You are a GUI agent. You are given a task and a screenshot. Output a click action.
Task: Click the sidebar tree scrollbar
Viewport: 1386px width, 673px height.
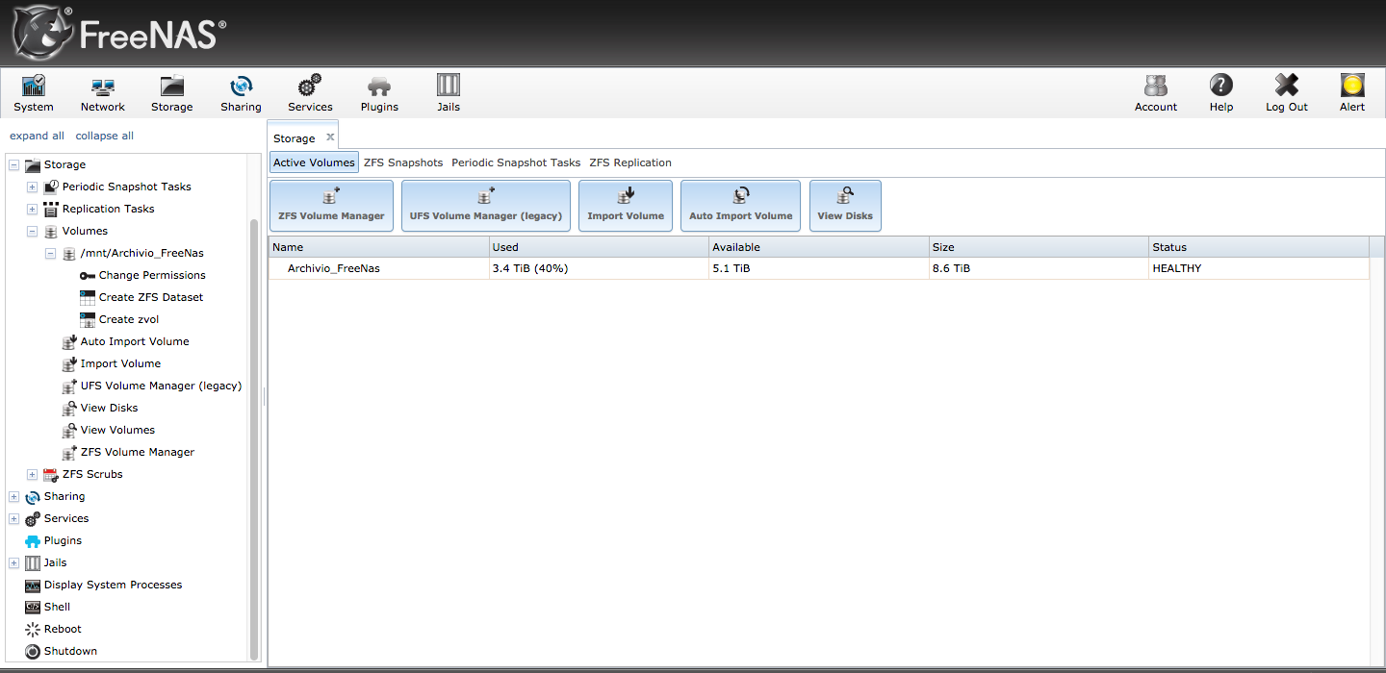pyautogui.click(x=254, y=437)
